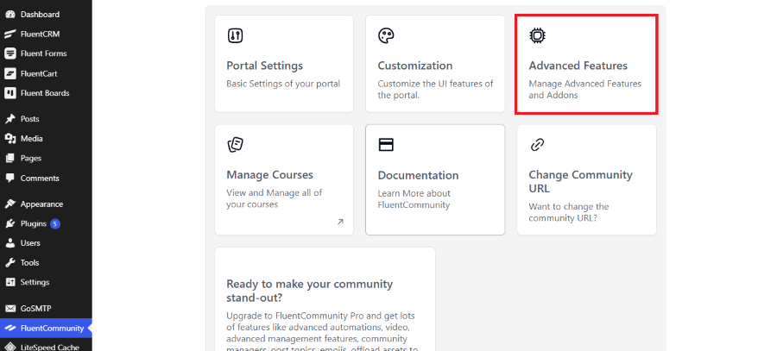Click the Advanced Features chip icon
The width and height of the screenshot is (777, 351).
(537, 35)
